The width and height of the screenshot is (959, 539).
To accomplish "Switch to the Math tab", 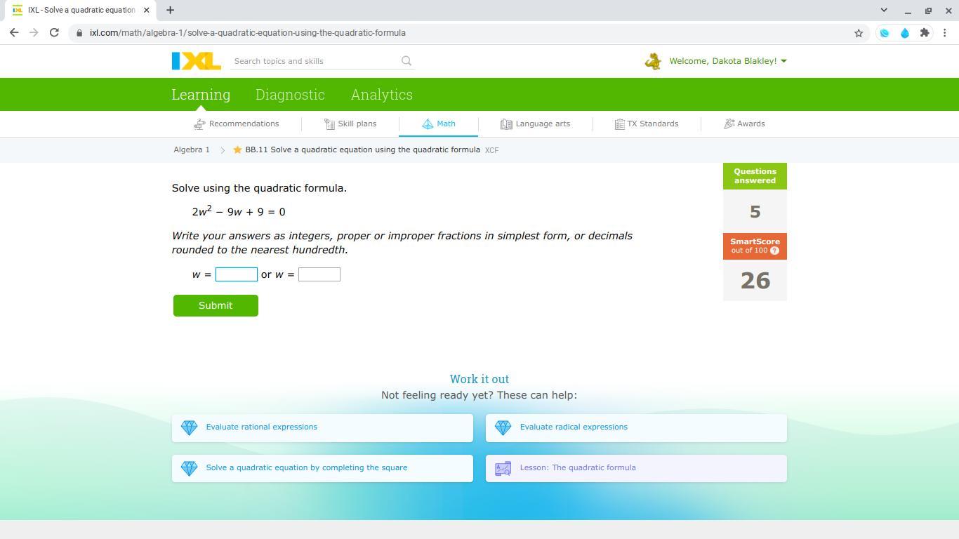I will click(439, 124).
